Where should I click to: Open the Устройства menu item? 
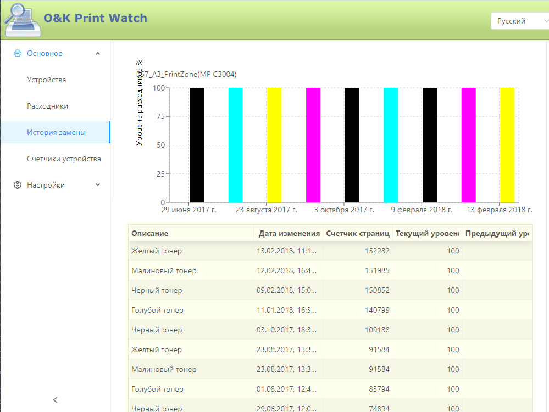(47, 80)
